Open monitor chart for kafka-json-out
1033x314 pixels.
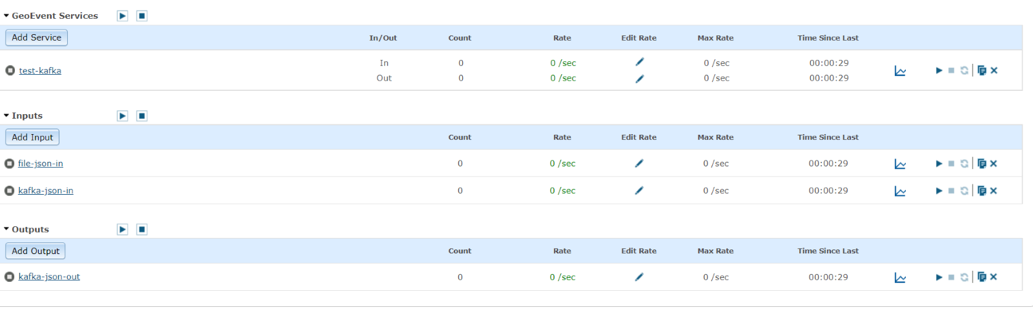900,278
